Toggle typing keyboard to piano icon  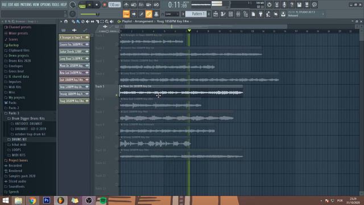[x=126, y=14]
